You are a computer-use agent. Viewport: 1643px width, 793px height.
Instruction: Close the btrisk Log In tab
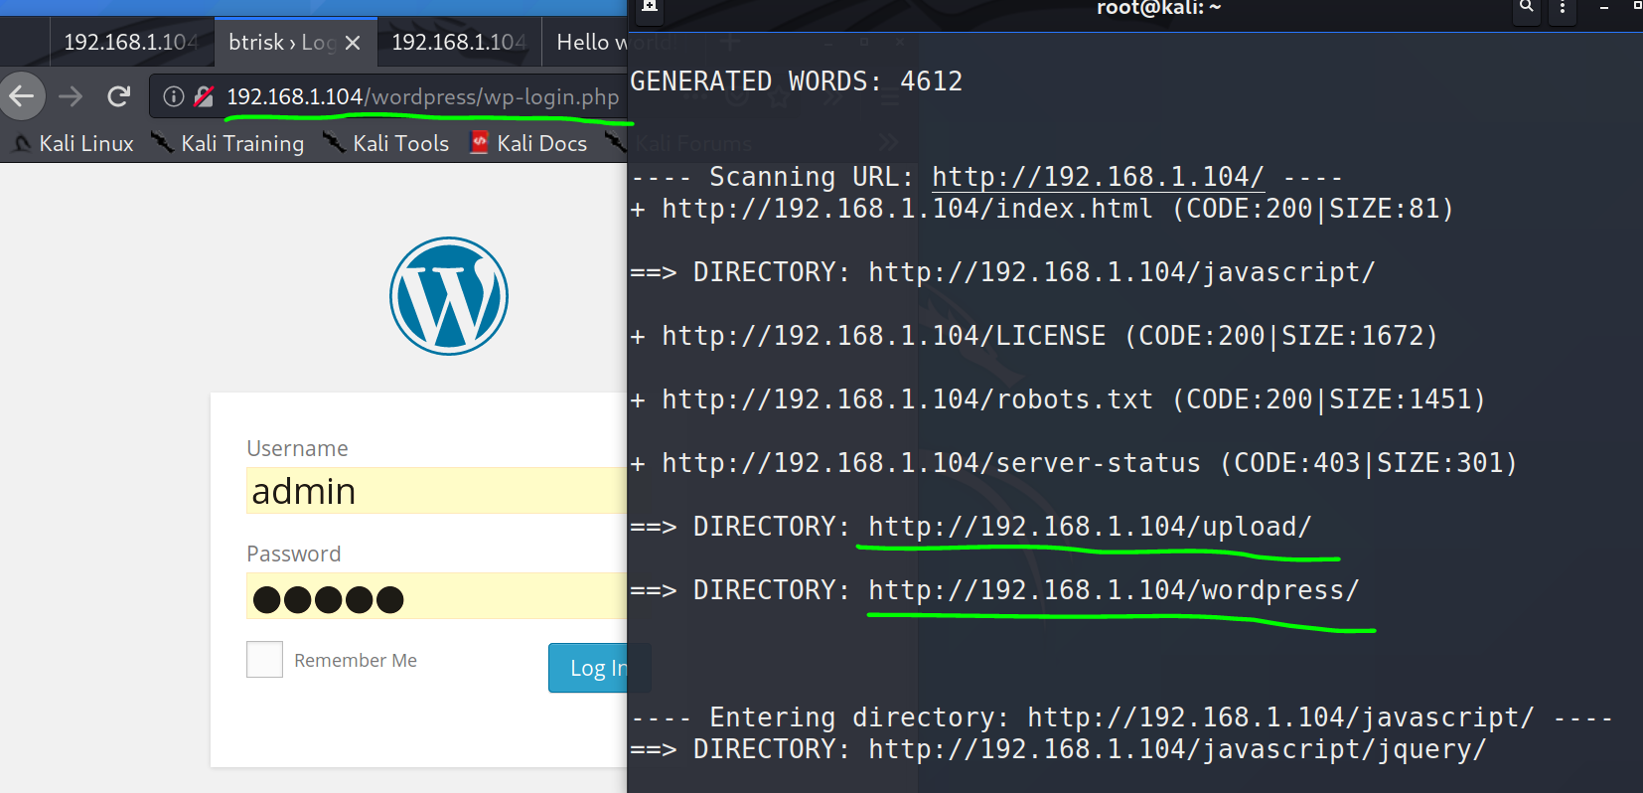pyautogui.click(x=353, y=43)
